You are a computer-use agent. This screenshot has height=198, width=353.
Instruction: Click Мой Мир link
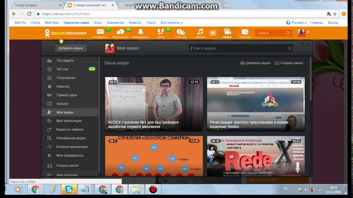pos(52,23)
